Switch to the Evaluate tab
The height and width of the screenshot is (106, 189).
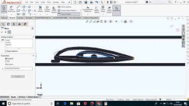(20, 18)
